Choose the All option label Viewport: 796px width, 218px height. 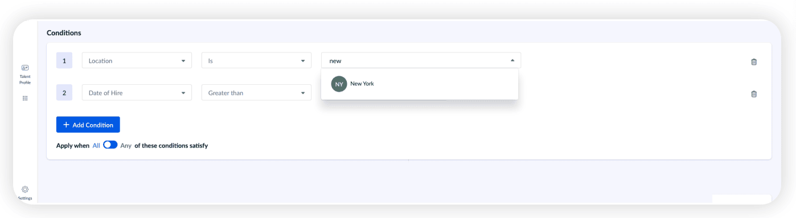[x=96, y=146]
